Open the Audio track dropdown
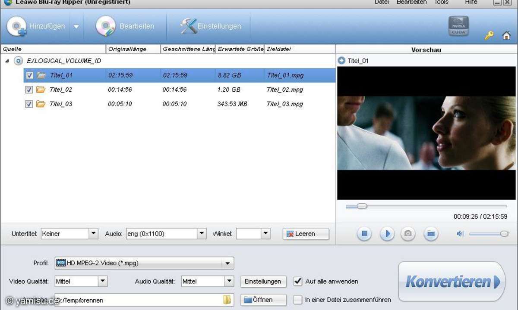518x310 pixels. 202,234
